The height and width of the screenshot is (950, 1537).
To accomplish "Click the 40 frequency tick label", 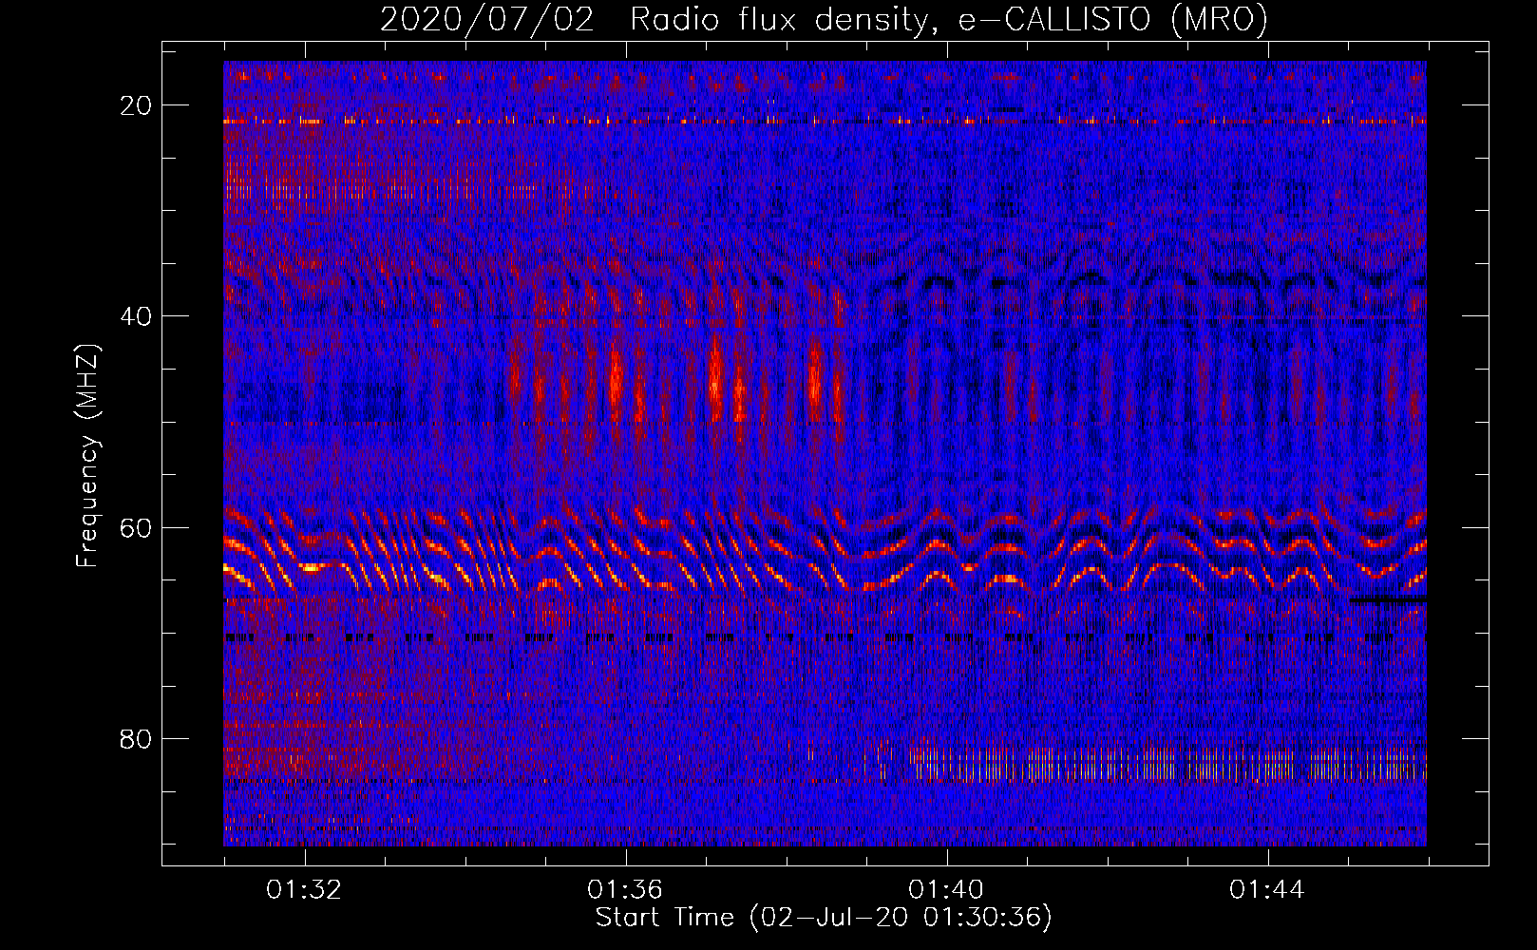I will click(x=136, y=316).
